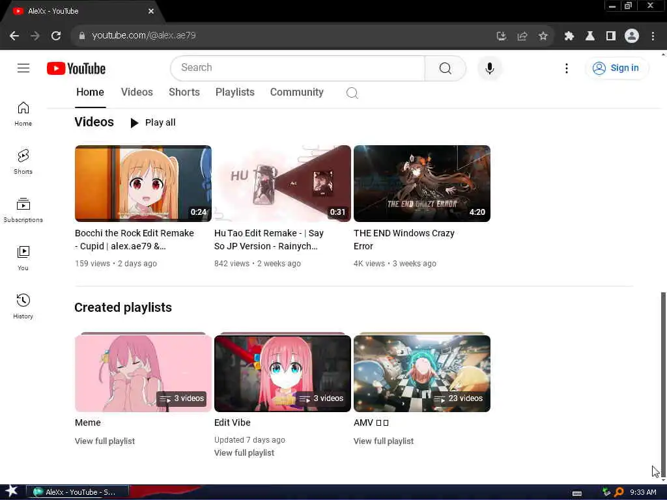Switch to the Playlists tab
667x500 pixels.
tap(234, 92)
